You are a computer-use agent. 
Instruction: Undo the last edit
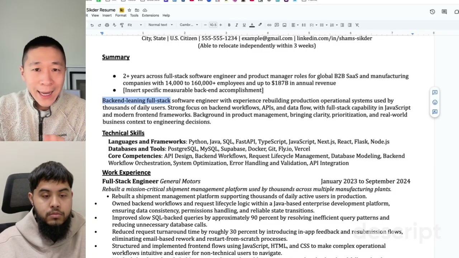(92, 25)
